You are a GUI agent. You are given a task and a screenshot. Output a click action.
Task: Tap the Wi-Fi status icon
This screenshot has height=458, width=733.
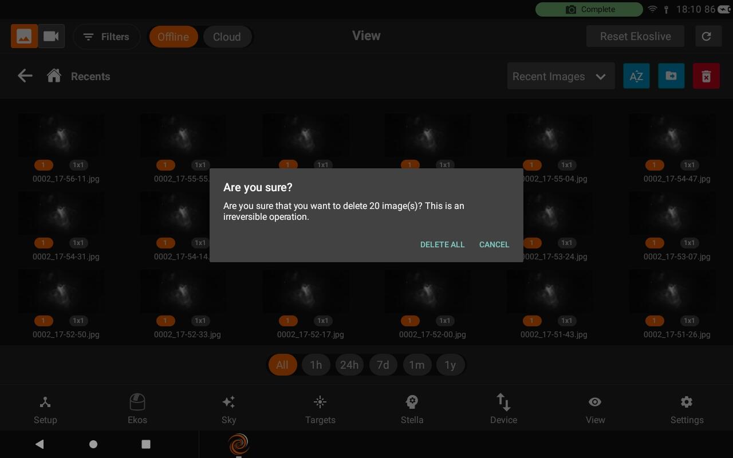[x=652, y=9]
